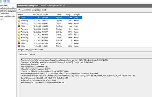Click 'Anzahl von Ereignissen: 42.021' filter bar text
The height and width of the screenshot is (97, 152).
click(35, 10)
